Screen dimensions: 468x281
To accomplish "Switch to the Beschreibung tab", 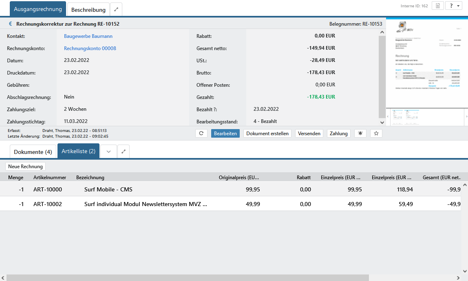I will tap(88, 9).
